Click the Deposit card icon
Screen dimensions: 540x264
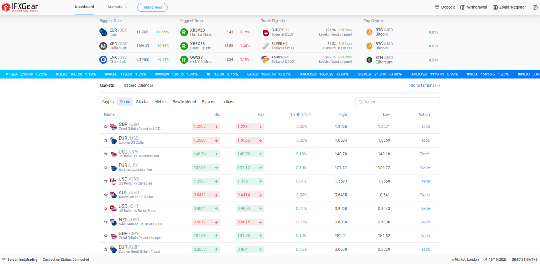437,7
